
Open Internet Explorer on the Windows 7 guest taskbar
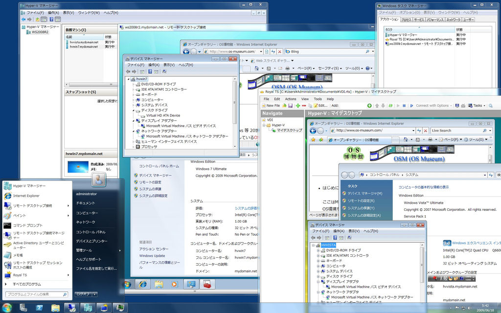click(x=143, y=284)
